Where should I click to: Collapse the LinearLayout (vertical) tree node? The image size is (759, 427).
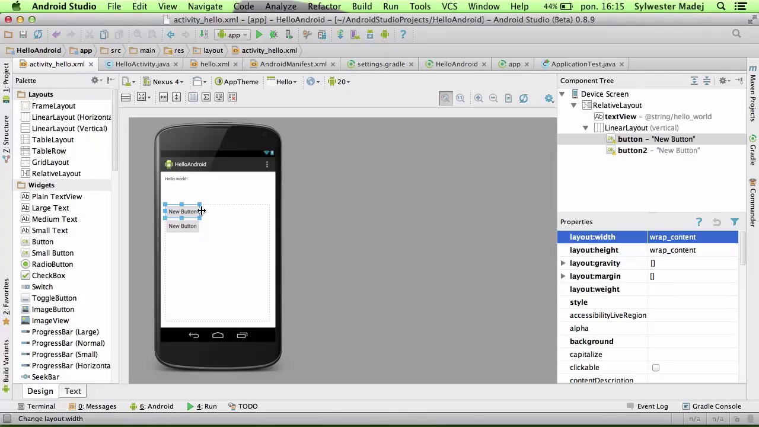coord(585,128)
